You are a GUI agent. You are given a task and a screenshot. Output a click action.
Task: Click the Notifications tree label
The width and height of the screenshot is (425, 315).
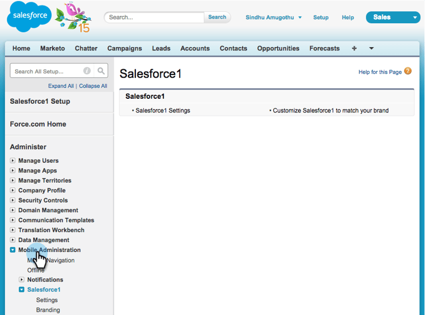pos(45,279)
